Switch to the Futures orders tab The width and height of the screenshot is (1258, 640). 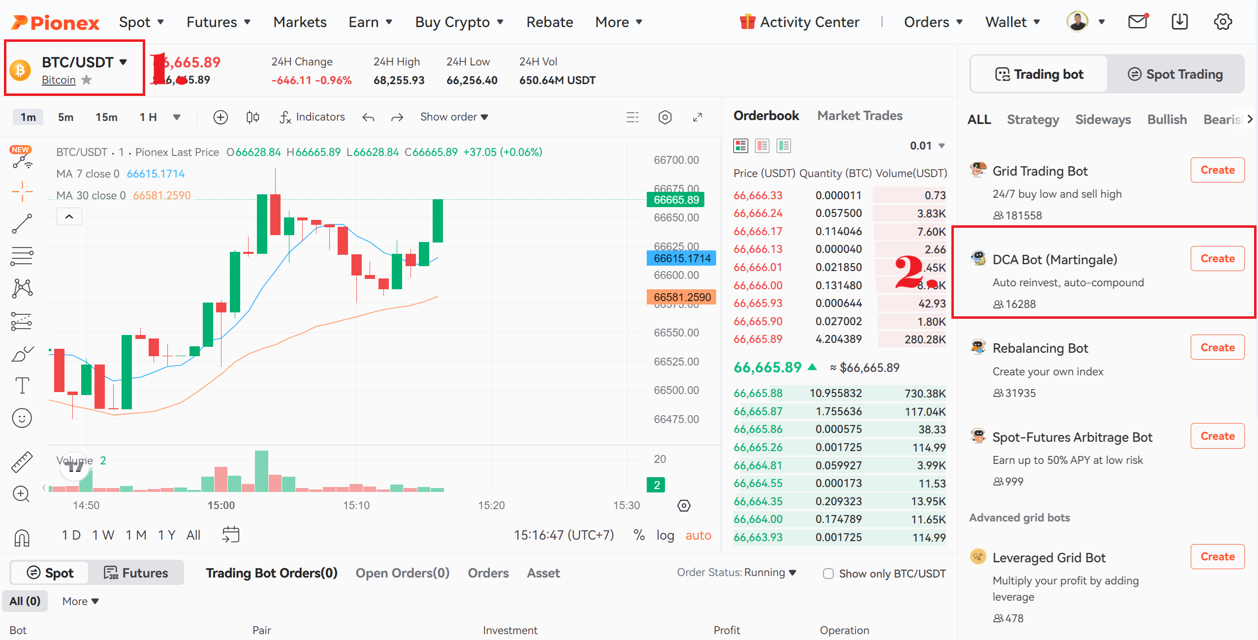coord(136,573)
